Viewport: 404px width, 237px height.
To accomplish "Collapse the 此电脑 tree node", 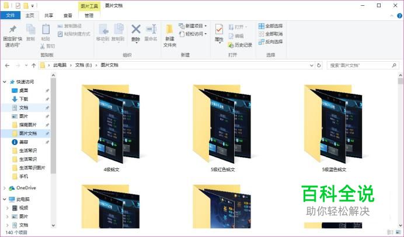I will [x=5, y=199].
